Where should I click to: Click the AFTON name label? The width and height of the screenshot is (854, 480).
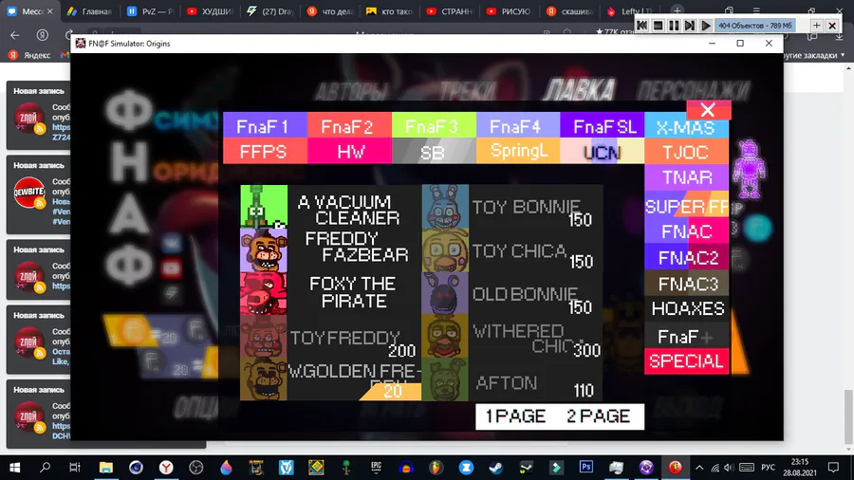(507, 383)
